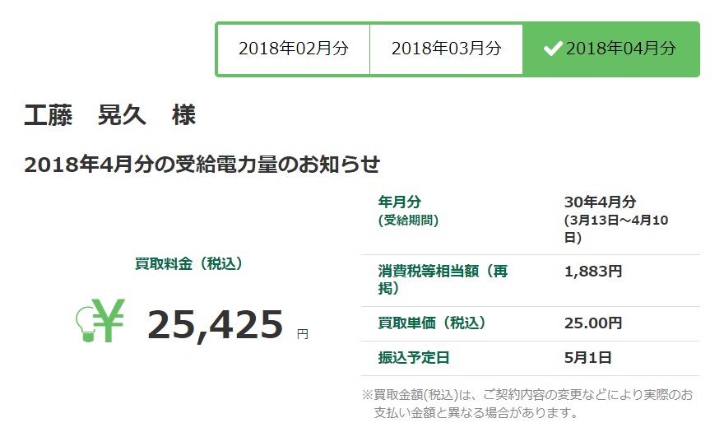Screen dimensions: 724x446
Task: Click the green yen lightbulb icon
Action: pyautogui.click(x=100, y=321)
